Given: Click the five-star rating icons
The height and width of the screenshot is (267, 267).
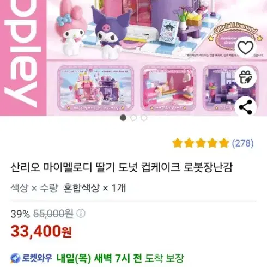Looking at the screenshot, I should [x=201, y=143].
